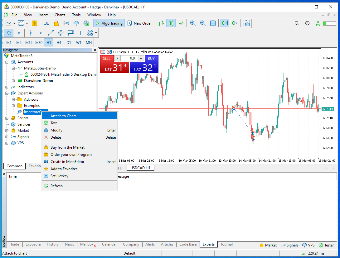Click the dollar sign toolbar icon
Image resolution: width=340 pixels, height=258 pixels.
point(34,23)
